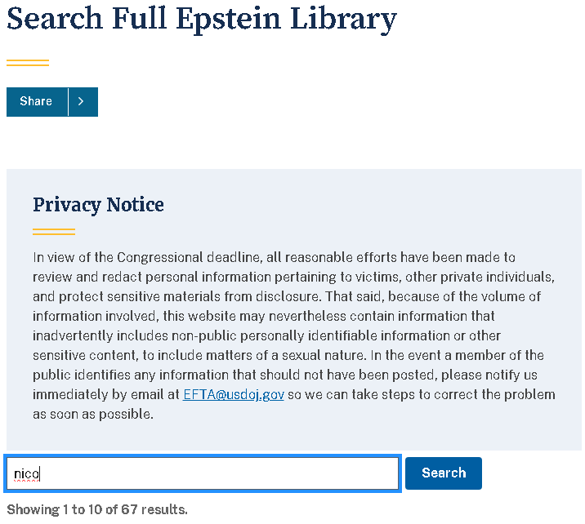Open the EFTA@usdoj.gov email link

[x=233, y=395]
